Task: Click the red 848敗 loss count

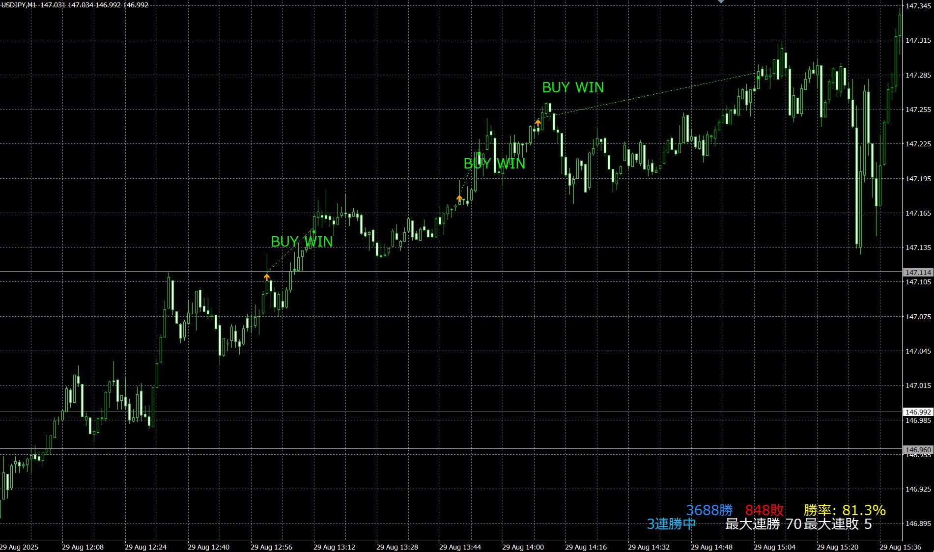Action: [x=764, y=510]
